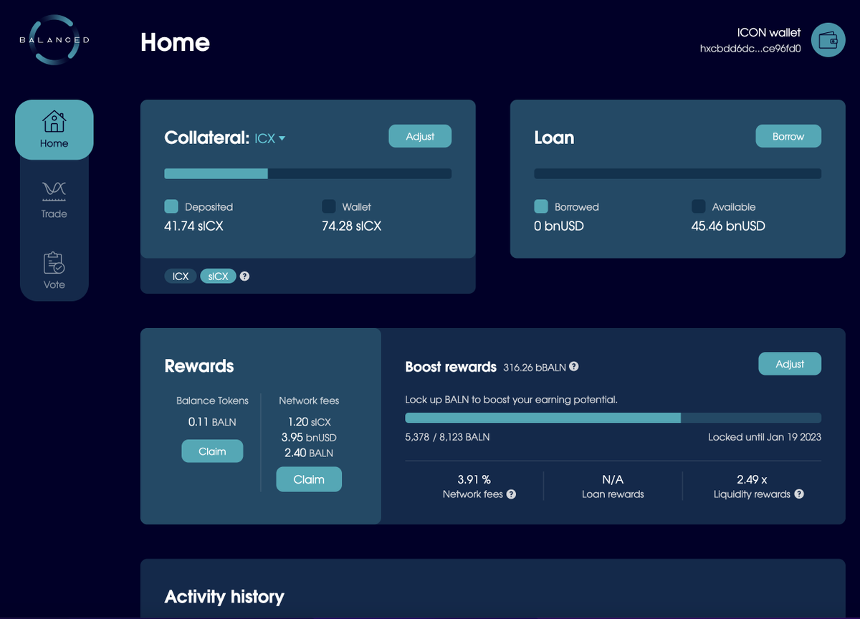Go to Home via the house icon
Viewport: 860px width, 619px height.
click(x=54, y=122)
